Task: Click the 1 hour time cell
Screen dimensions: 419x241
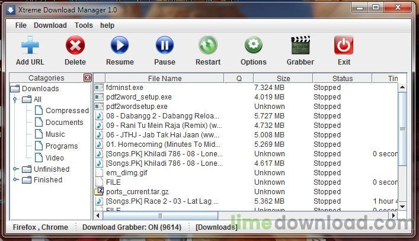Action: 385,201
